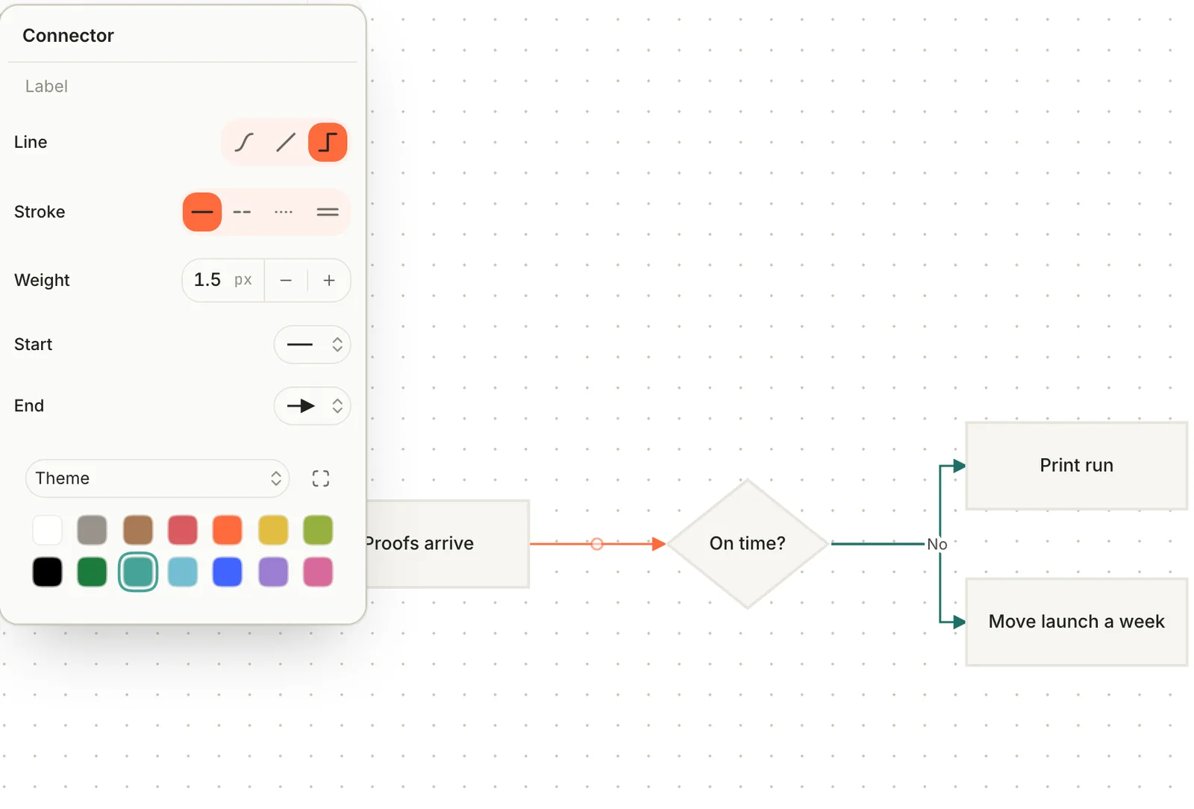Pick the pink color swatch
This screenshot has width=1194, height=809.
click(x=318, y=572)
